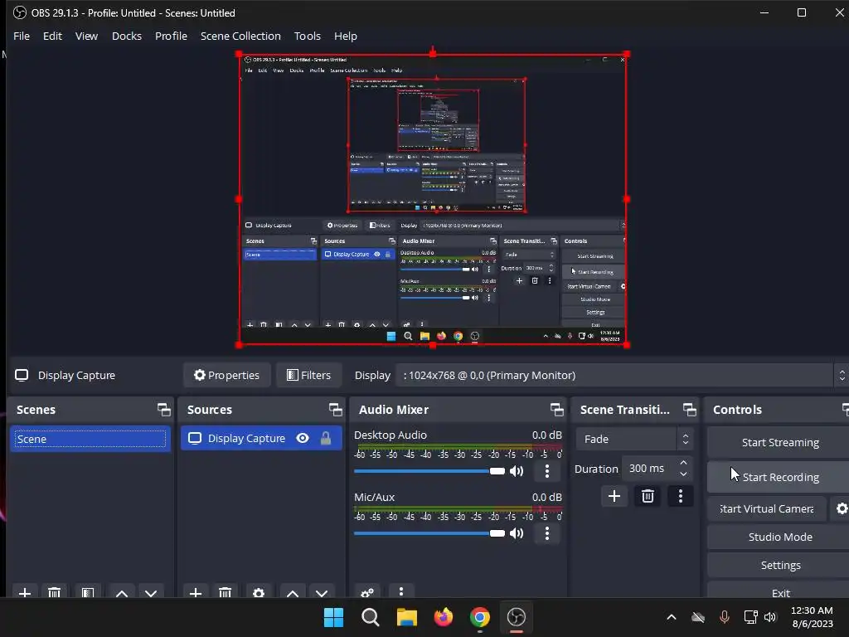Toggle visibility eye of Display Capture
Screen dimensions: 849x637
pyautogui.click(x=303, y=438)
